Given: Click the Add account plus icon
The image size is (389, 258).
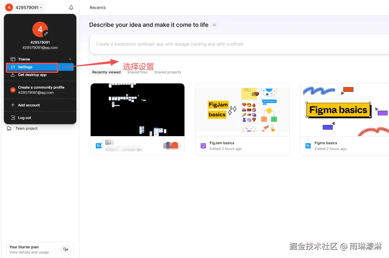Looking at the screenshot, I should tap(13, 105).
